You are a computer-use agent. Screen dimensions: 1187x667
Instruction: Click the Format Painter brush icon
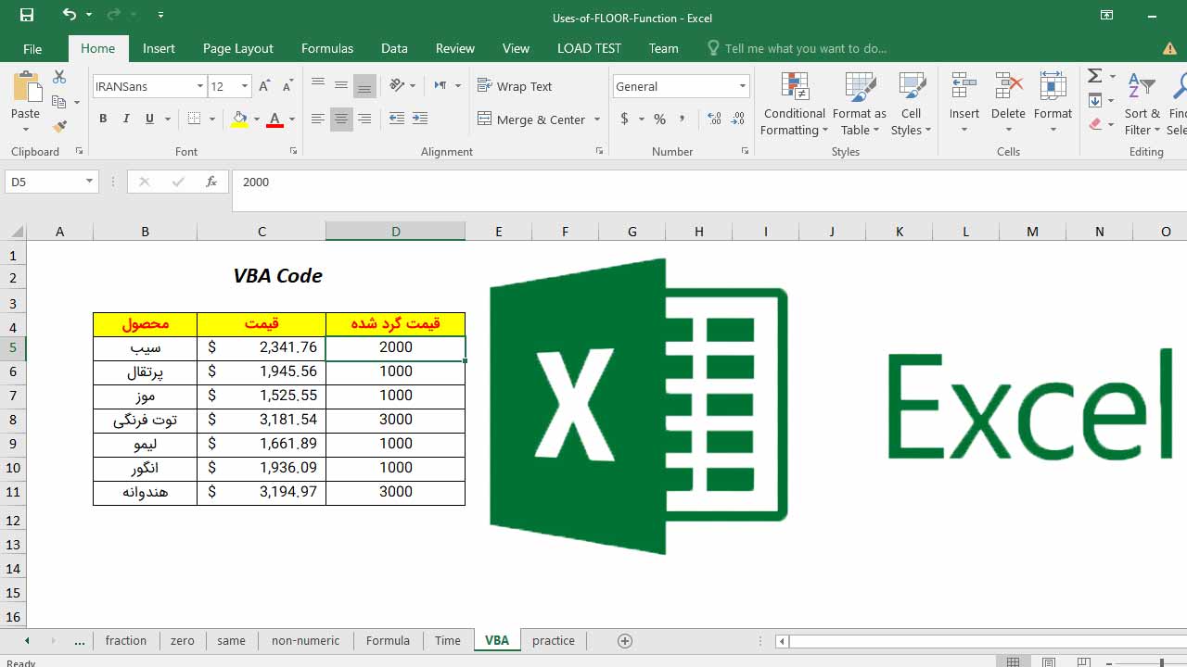point(60,126)
